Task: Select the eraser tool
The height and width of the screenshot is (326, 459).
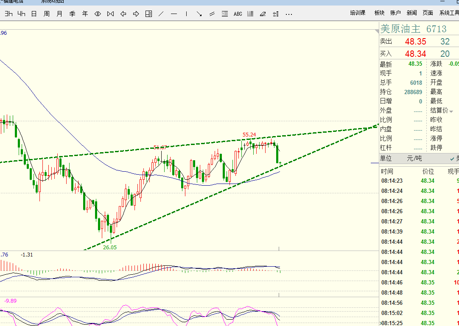Action: click(x=263, y=14)
